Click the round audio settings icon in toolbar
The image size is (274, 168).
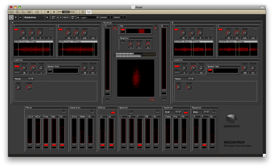[83, 12]
